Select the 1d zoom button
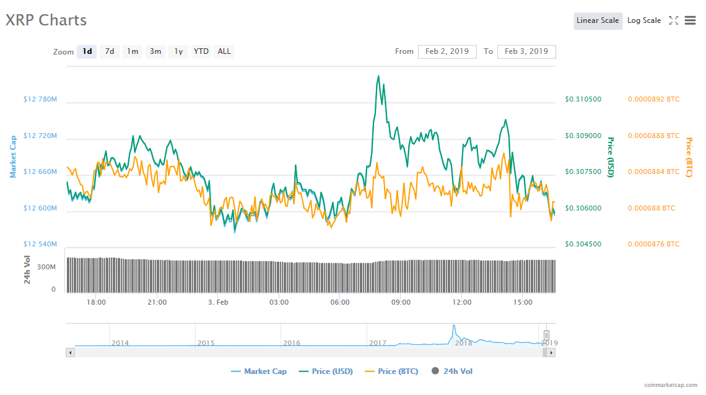This screenshot has height=395, width=706. [x=87, y=51]
